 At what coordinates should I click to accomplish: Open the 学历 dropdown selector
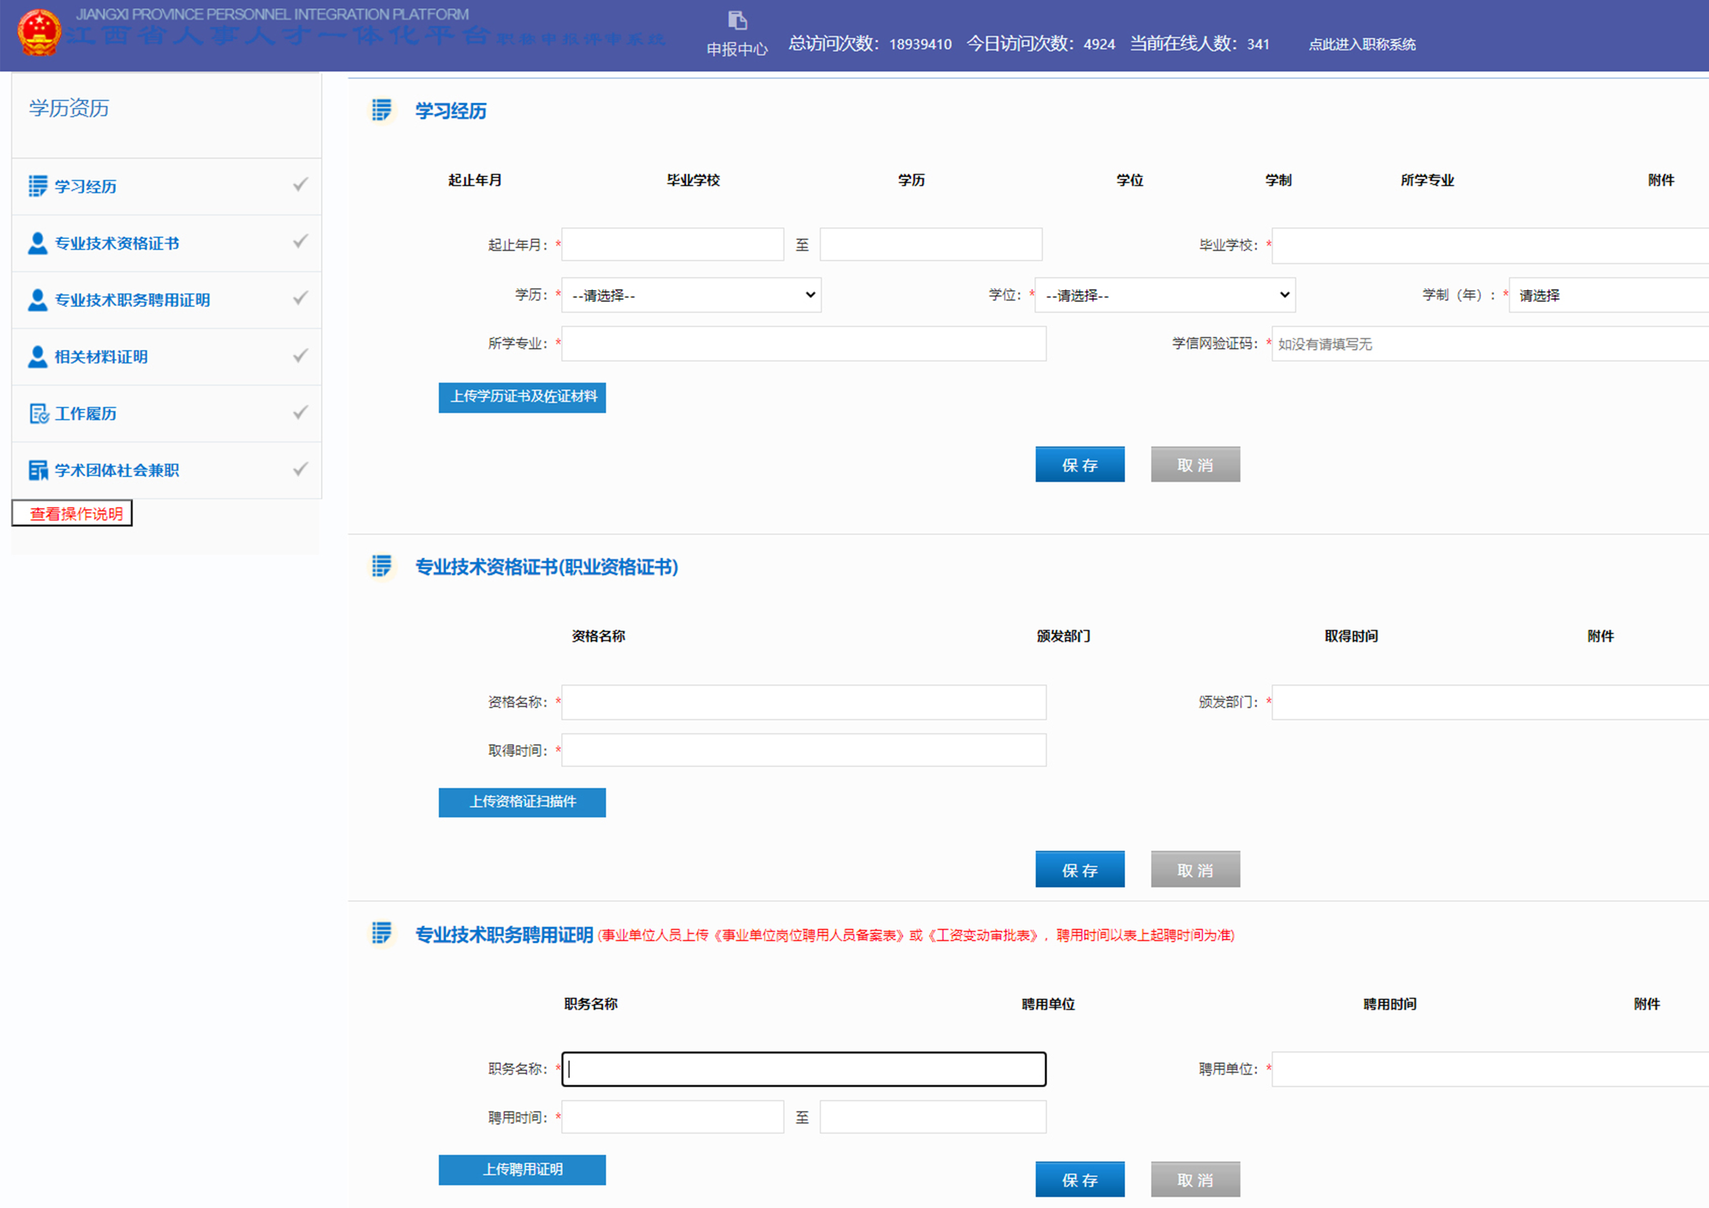tap(691, 296)
